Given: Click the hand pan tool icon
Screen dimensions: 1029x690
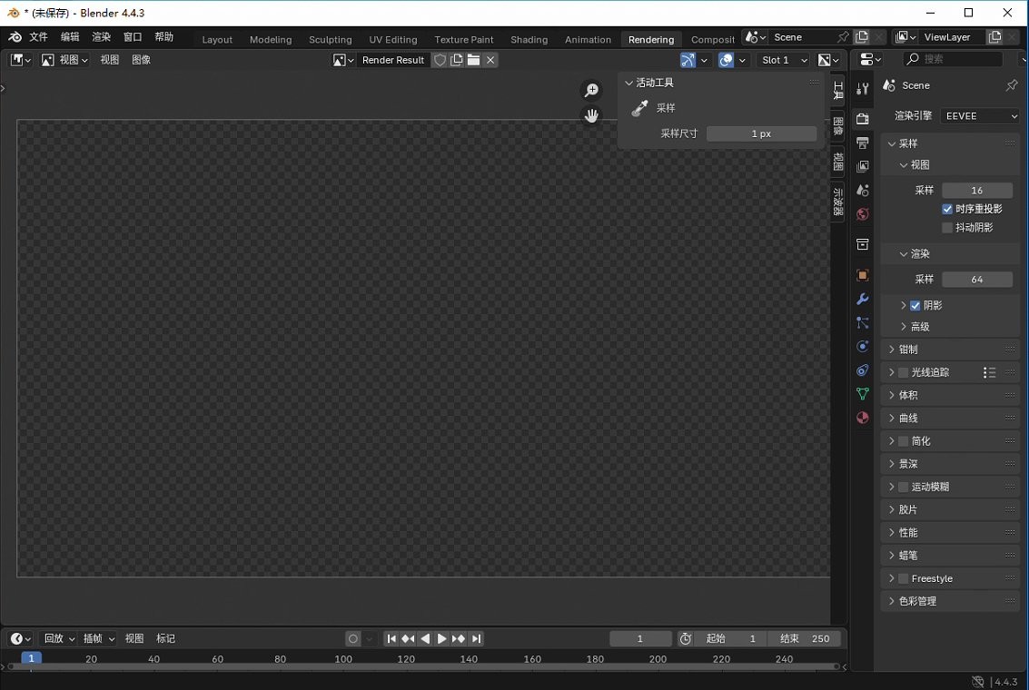Looking at the screenshot, I should [x=591, y=115].
